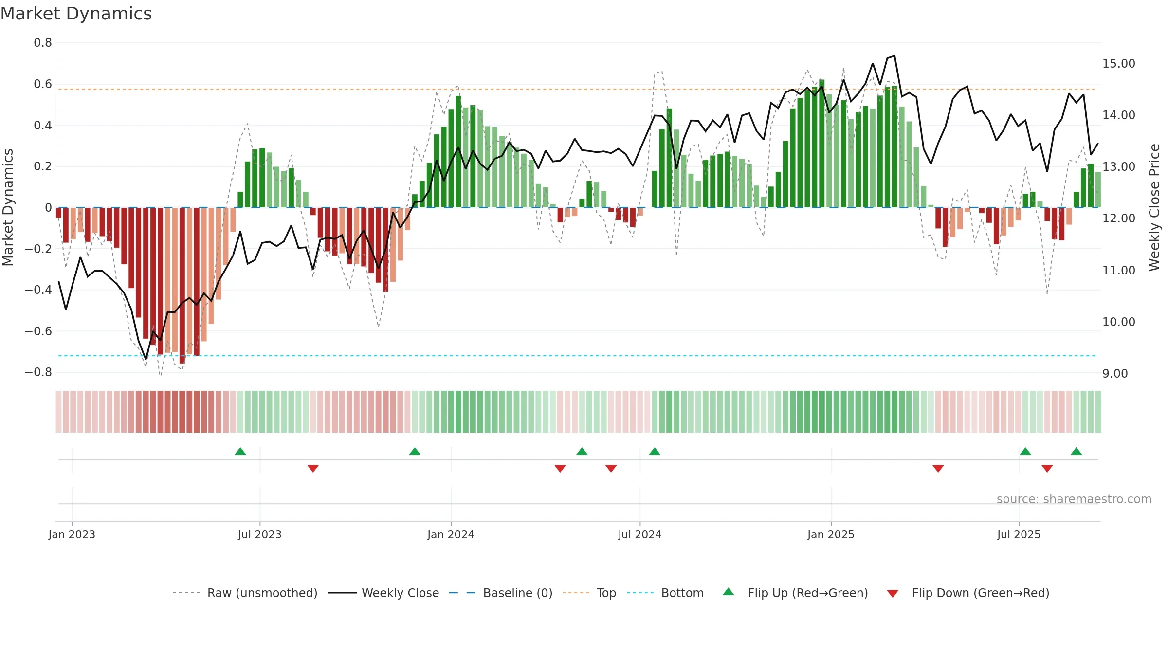Click the vertical Market Dynamics axis title
1168x657 pixels.
pyautogui.click(x=8, y=207)
